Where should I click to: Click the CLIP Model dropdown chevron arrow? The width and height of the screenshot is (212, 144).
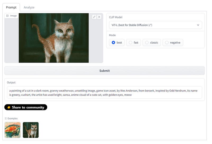tap(198, 25)
